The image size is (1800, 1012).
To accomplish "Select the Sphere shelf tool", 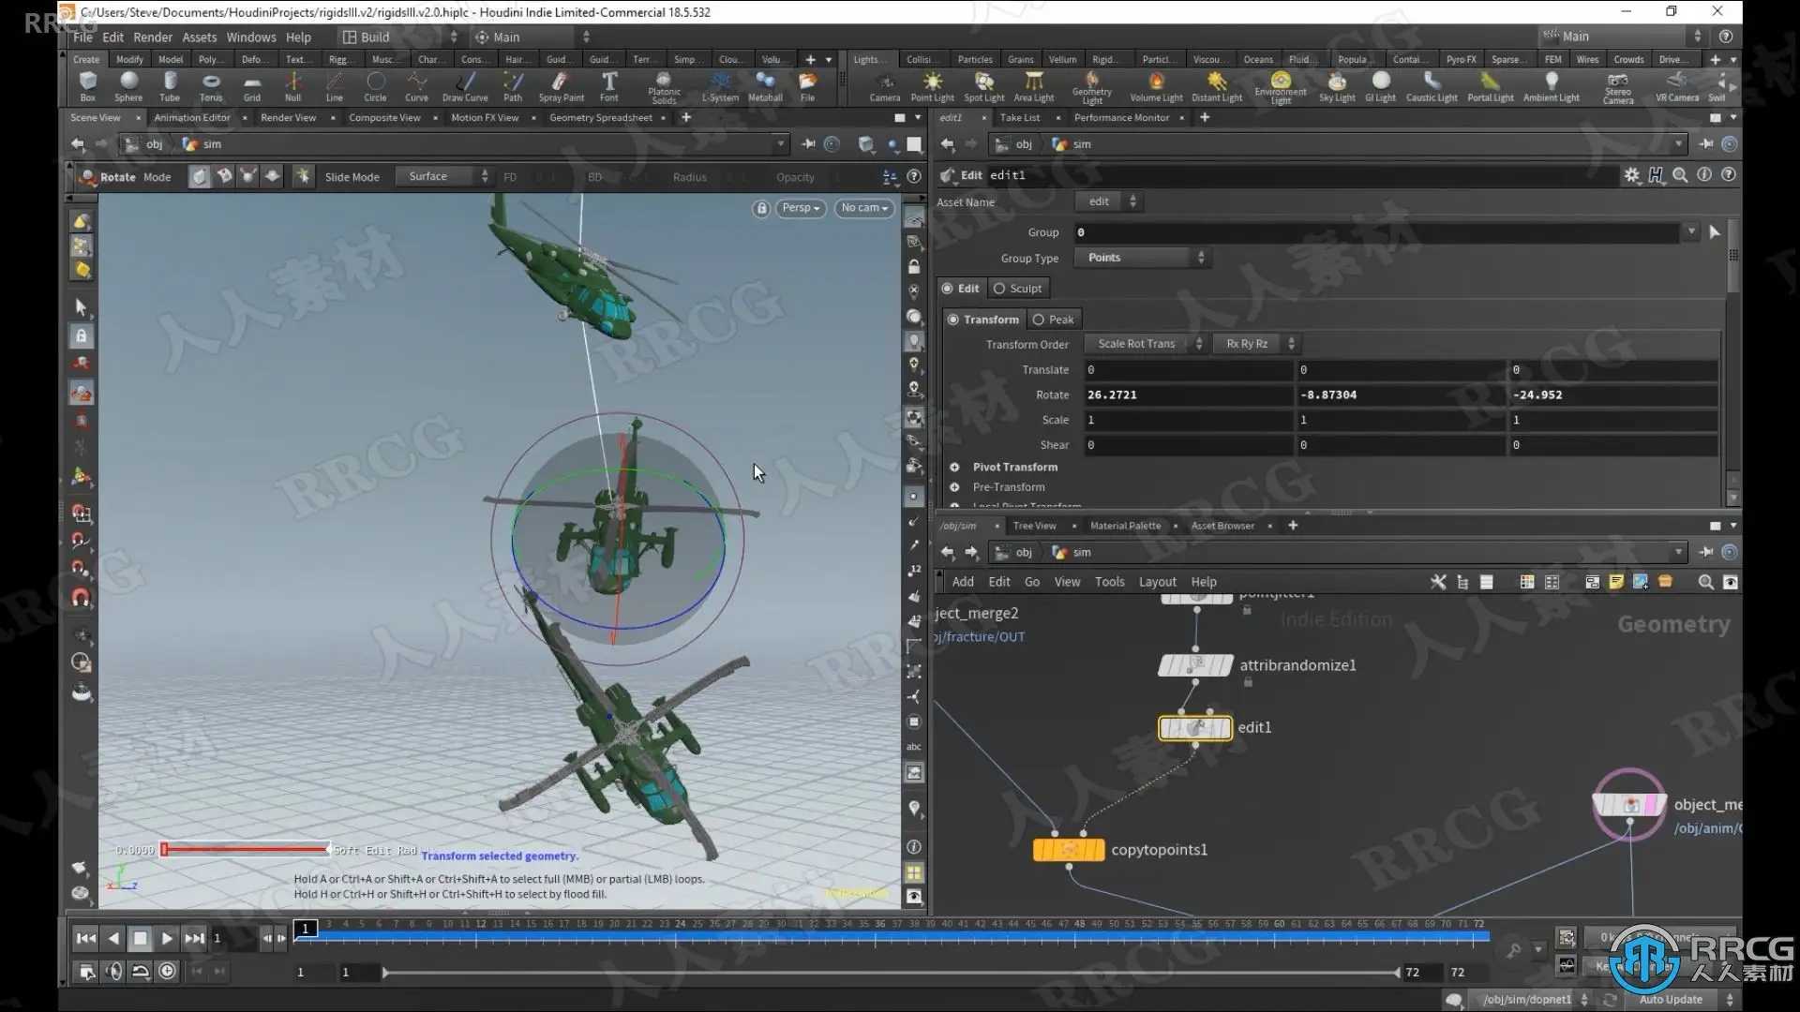I will pos(128,85).
